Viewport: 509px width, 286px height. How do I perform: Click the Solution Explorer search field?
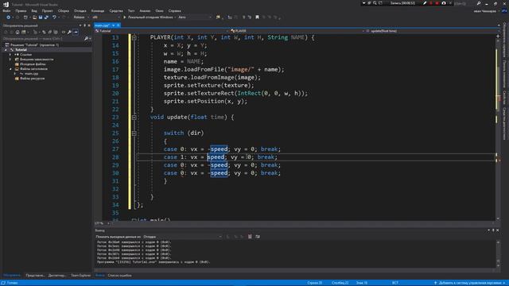click(x=42, y=39)
